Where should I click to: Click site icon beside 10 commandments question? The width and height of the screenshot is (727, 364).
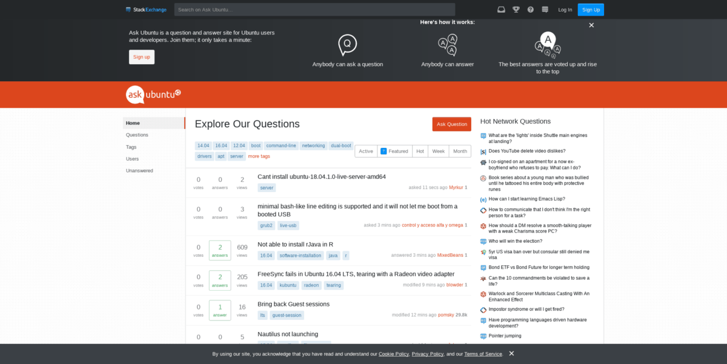point(483,279)
